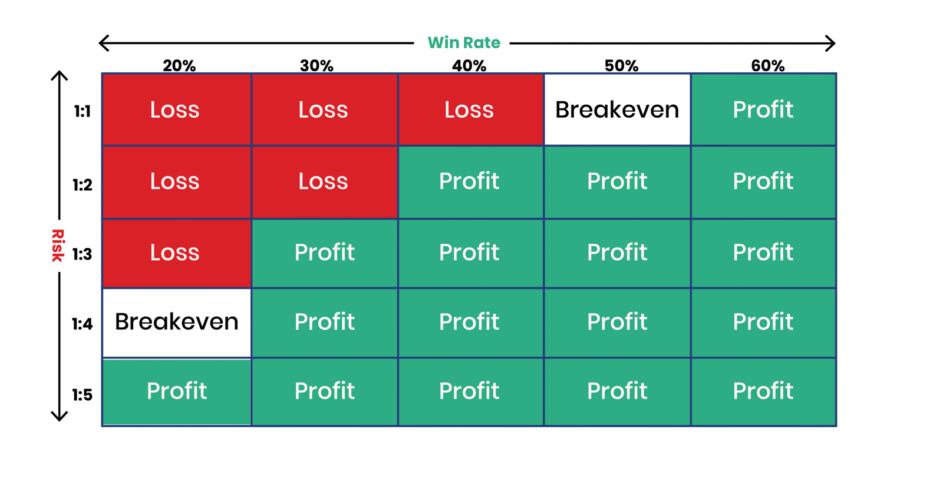Image resolution: width=943 pixels, height=489 pixels.
Task: Click the right arrowhead of the Win Rate axis
Action: point(830,43)
